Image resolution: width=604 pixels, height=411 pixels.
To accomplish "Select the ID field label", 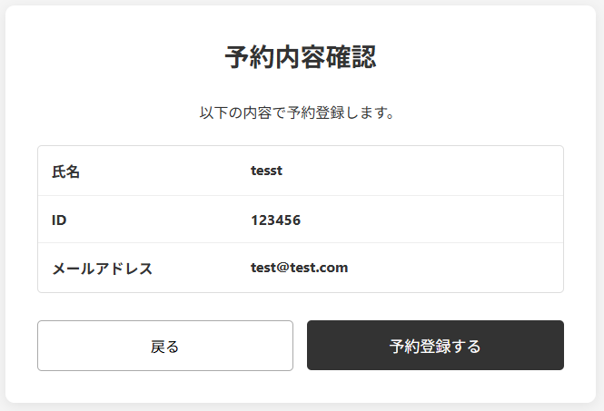I will pos(59,220).
